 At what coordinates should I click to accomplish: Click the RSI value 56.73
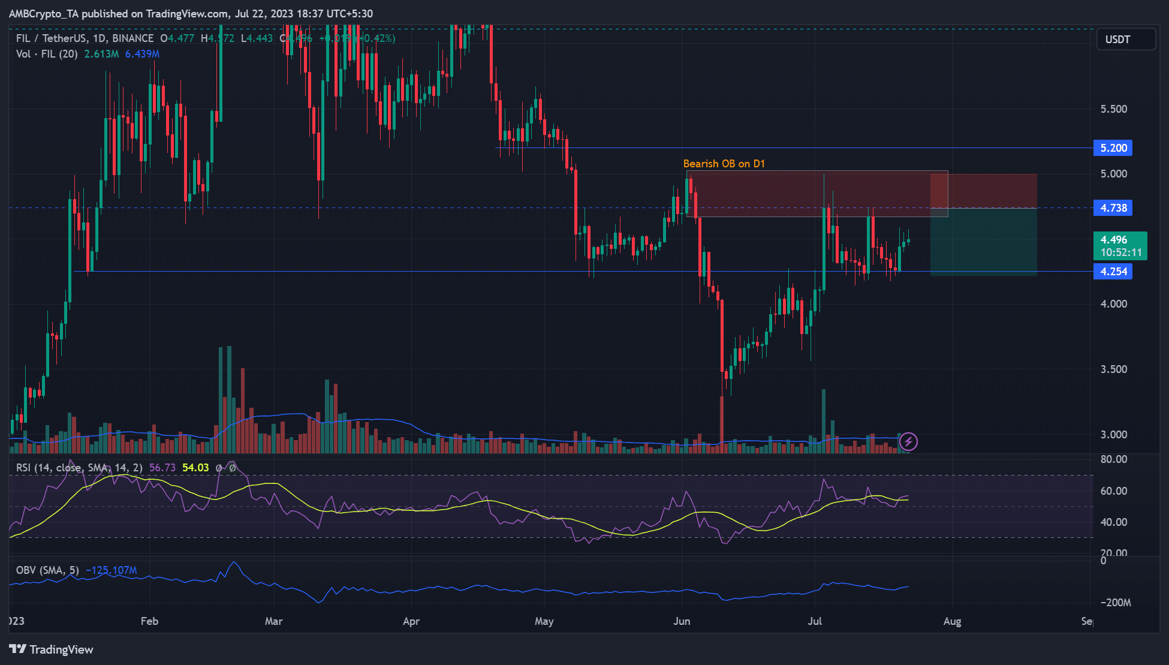[x=162, y=468]
